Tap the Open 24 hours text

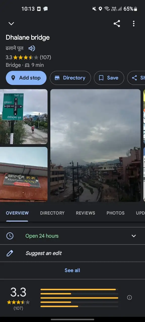pos(42,236)
